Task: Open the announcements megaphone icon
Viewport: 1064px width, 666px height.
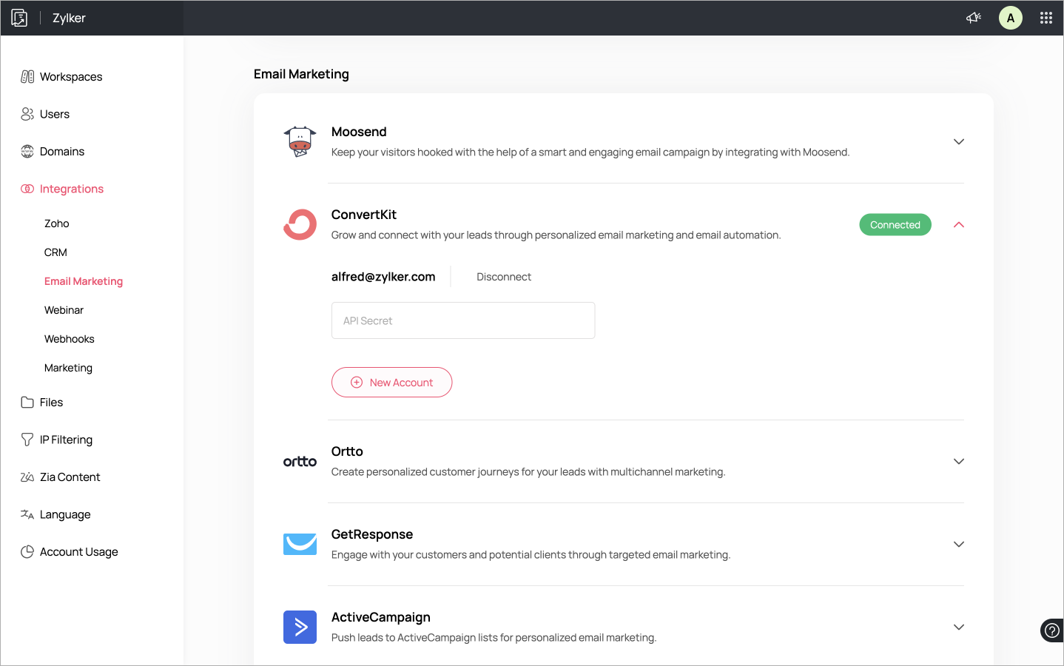Action: (974, 18)
